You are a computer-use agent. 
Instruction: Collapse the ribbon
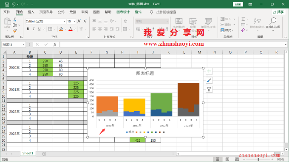285,37
